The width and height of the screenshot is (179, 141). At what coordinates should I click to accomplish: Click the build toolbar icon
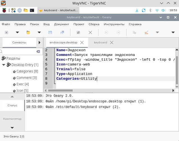(146, 32)
